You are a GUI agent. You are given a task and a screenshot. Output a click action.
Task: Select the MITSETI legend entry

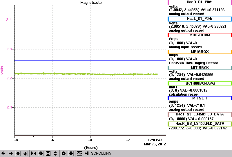click(200, 98)
